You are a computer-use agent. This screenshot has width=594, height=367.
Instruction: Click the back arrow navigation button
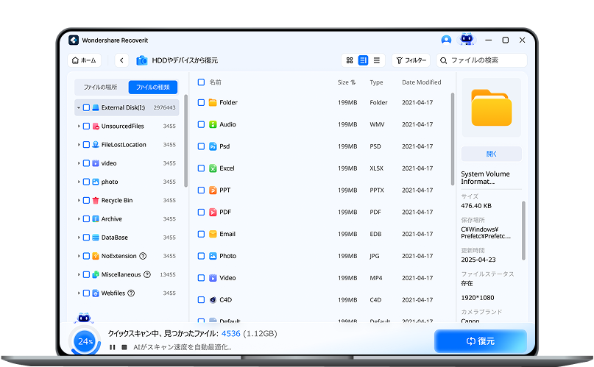121,60
